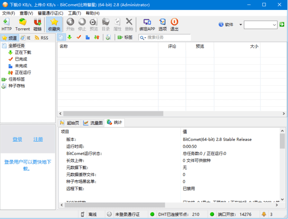This screenshot has height=219, width=288.
Task: Click the 标签 tag filter button
Action: pyautogui.click(x=125, y=37)
